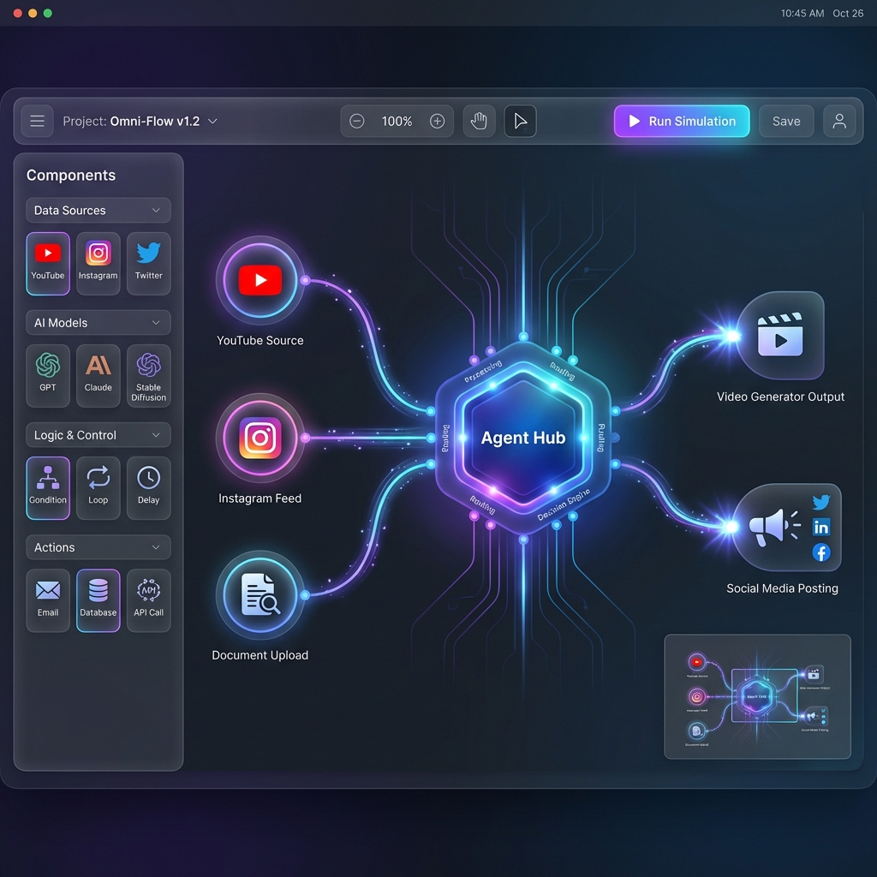Save the project
Image resolution: width=877 pixels, height=877 pixels.
tap(786, 121)
